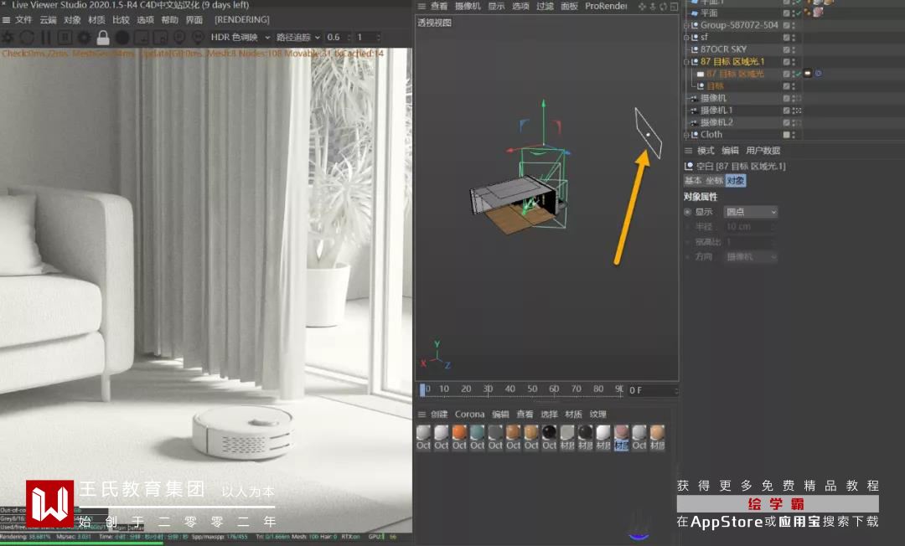
Task: Click the Octane light tag on 87 目标 区域光
Action: [808, 73]
